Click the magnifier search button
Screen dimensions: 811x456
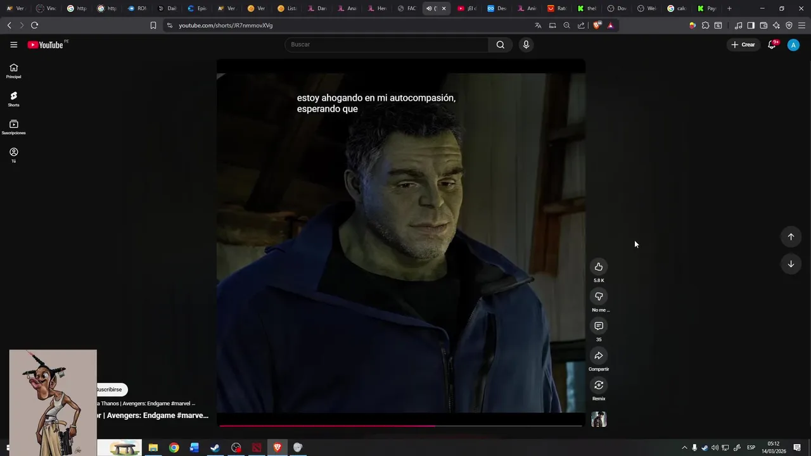501,44
